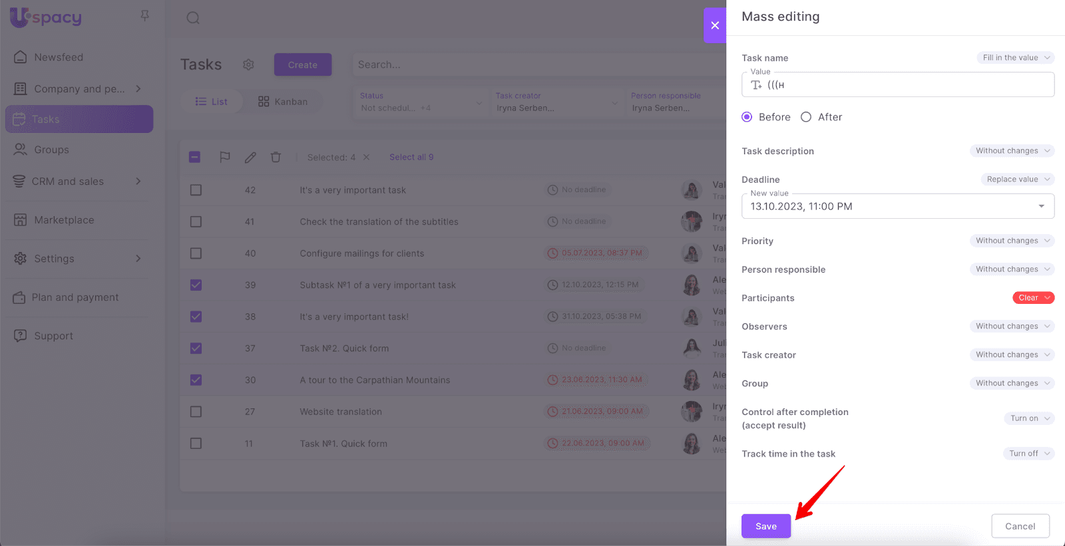Check the checkbox for task 11
This screenshot has width=1065, height=546.
click(x=196, y=444)
